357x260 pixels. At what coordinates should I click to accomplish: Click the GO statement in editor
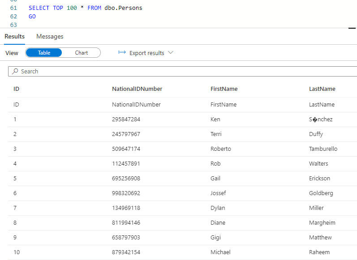32,17
